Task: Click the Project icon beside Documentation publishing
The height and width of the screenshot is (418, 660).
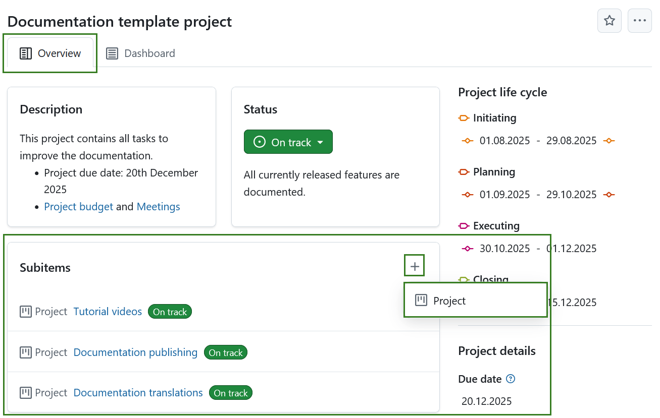Action: coord(25,352)
